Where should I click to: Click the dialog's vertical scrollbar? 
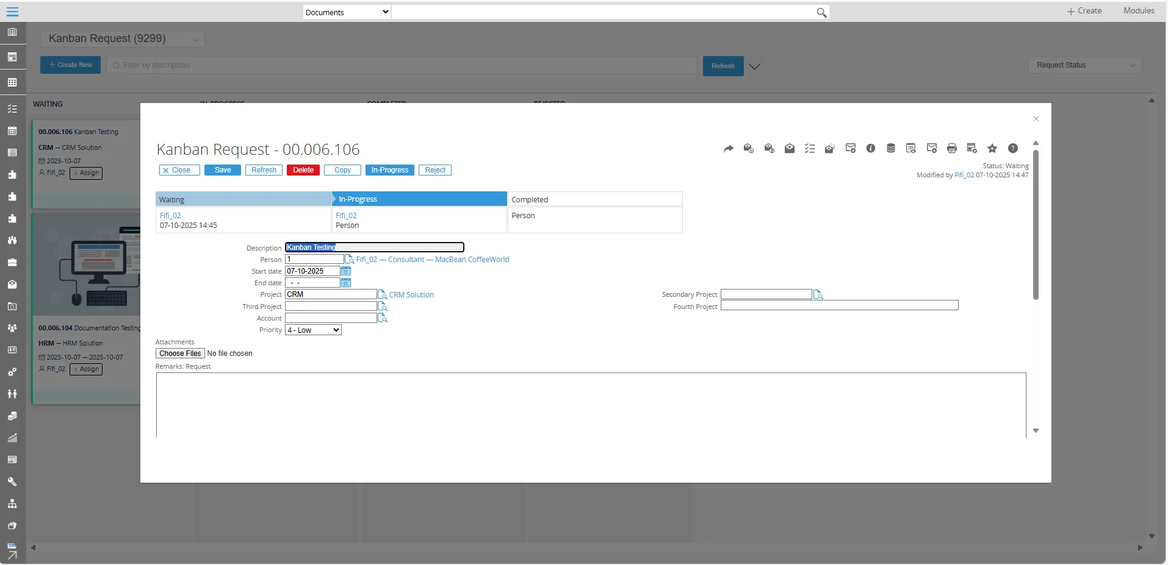1036,226
